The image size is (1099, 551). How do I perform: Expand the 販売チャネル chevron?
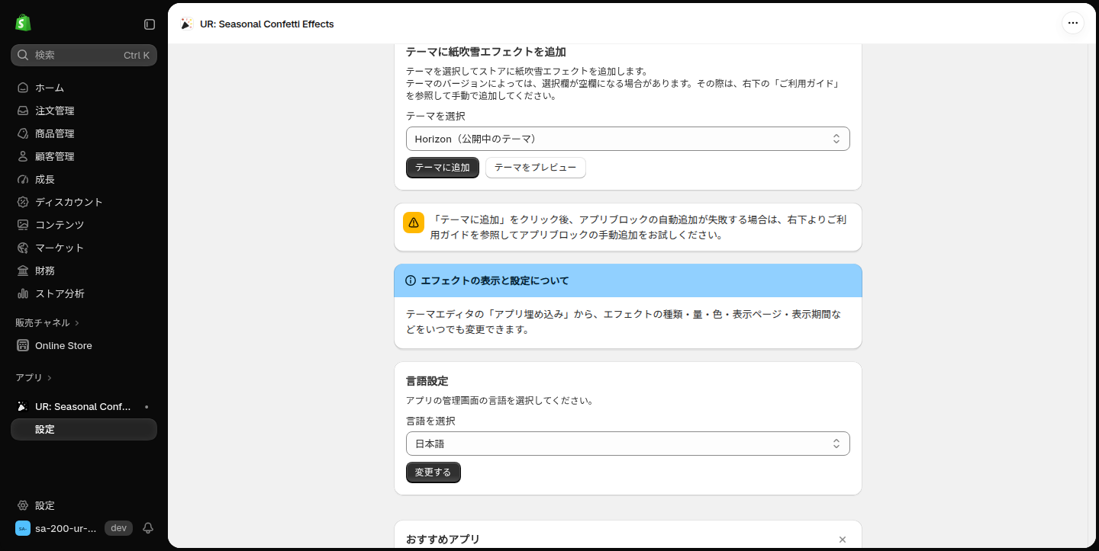coord(77,323)
